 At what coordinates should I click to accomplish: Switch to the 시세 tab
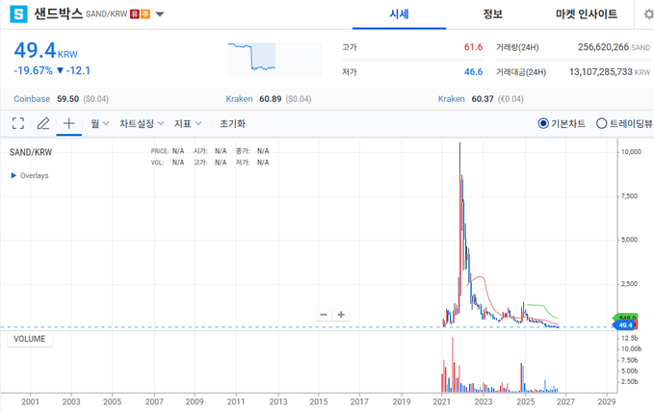pos(399,14)
